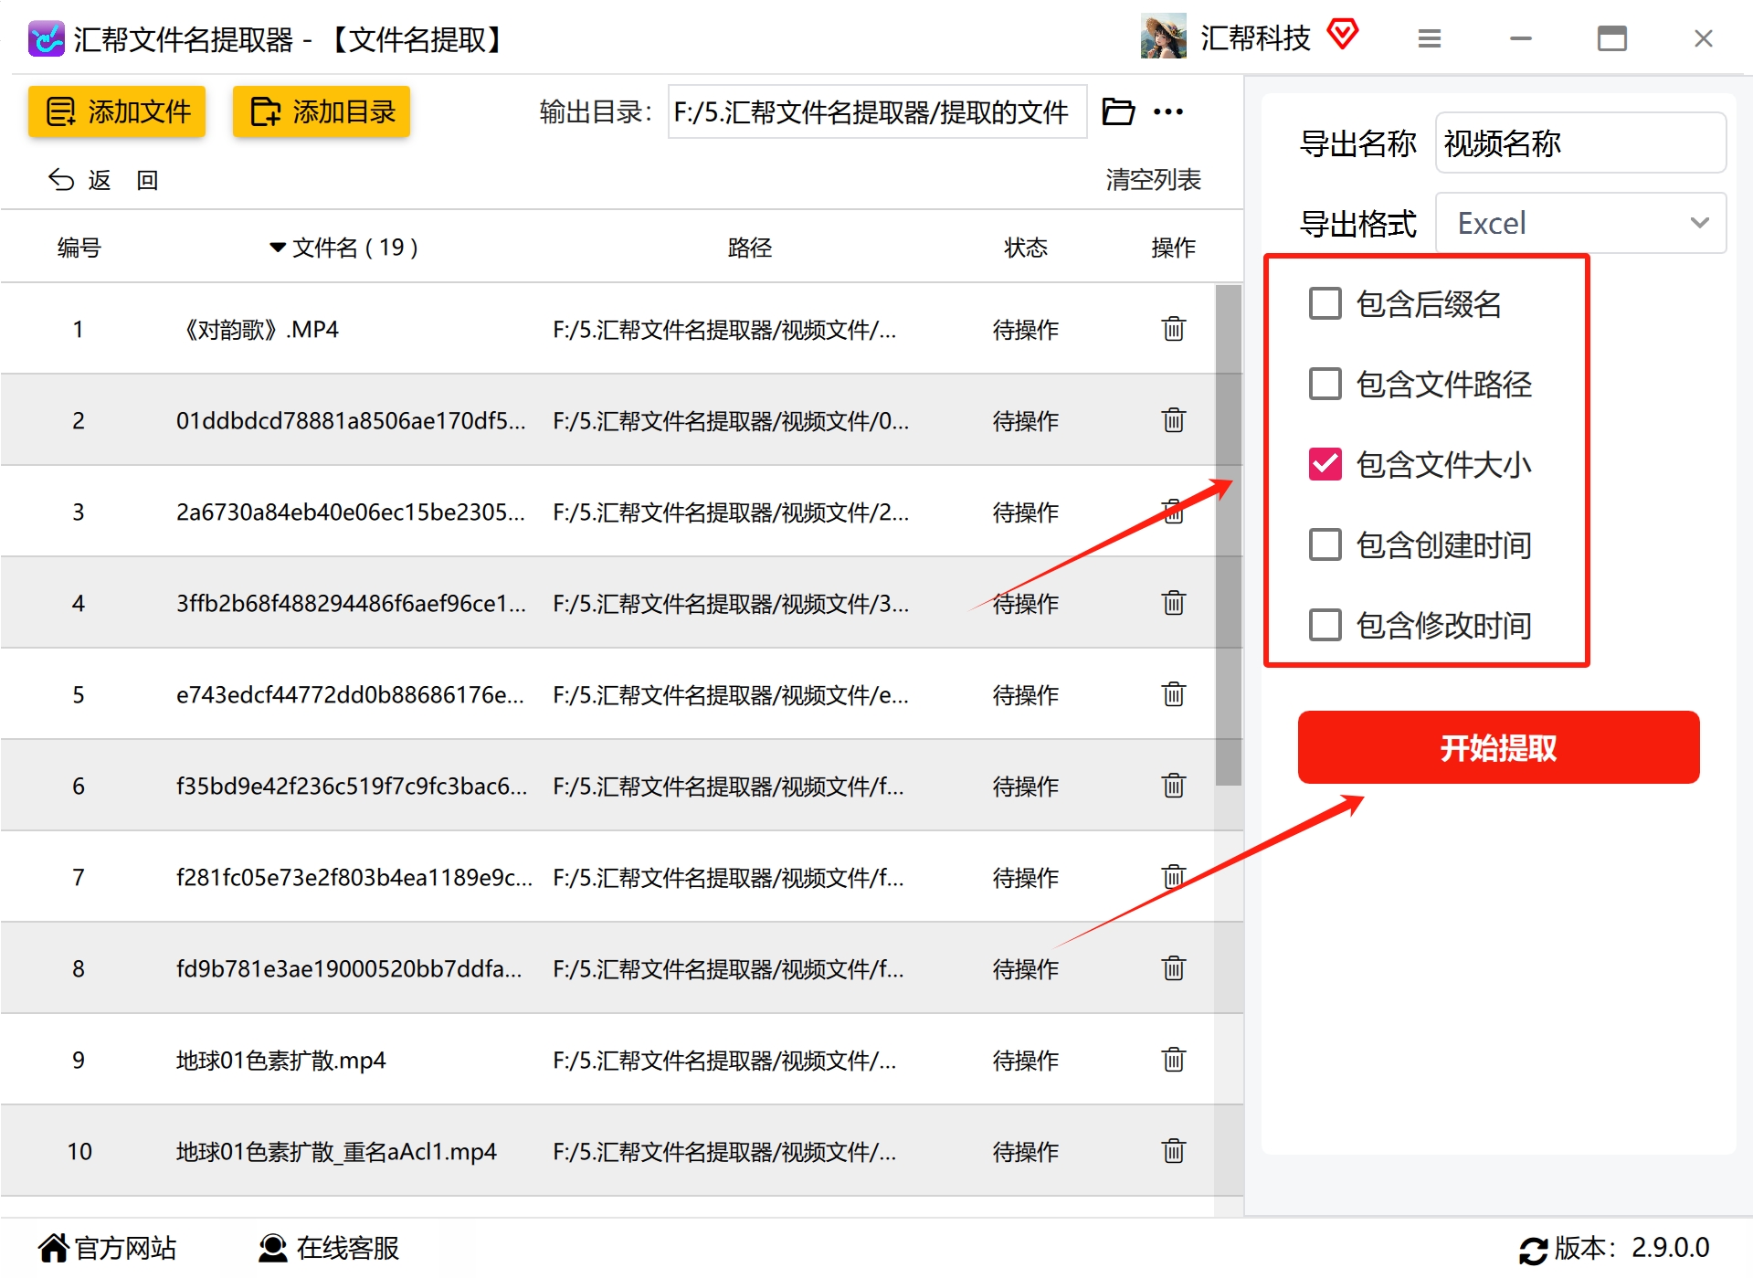Open the 导出格式 Excel dropdown

[1580, 223]
